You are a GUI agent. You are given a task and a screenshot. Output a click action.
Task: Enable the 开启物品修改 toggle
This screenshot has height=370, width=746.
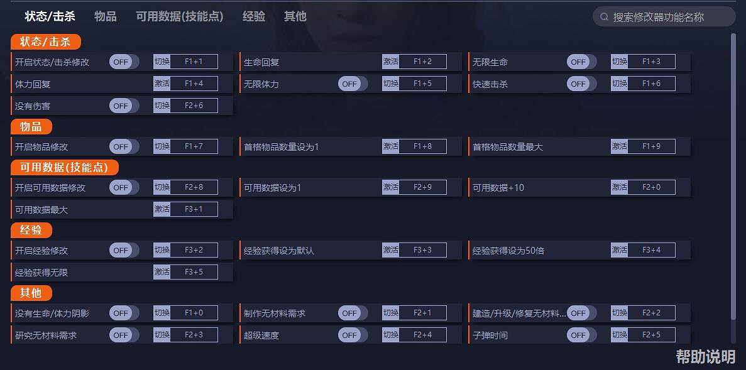pos(124,146)
